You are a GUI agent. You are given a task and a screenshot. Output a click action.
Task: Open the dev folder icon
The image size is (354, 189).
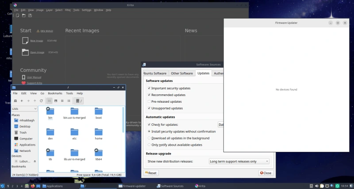[x=50, y=132]
